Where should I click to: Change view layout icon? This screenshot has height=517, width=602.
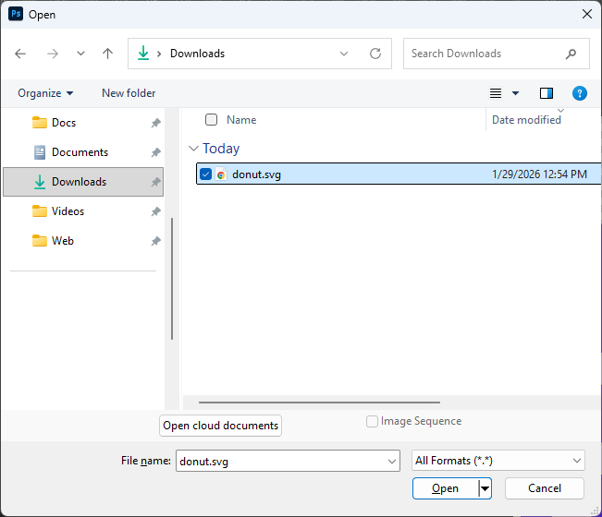[x=496, y=93]
